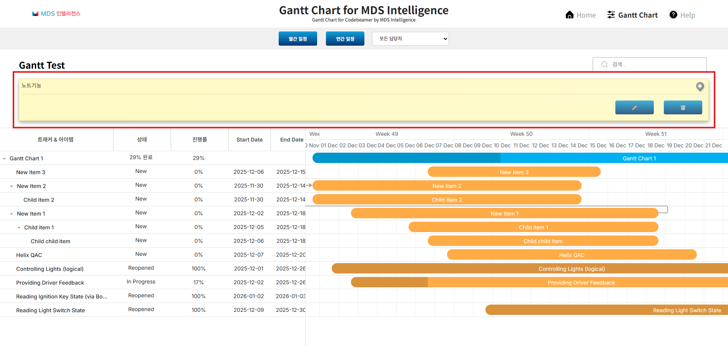
Task: Collapse the Gantt Chart 1 tree row
Action: tap(5, 158)
